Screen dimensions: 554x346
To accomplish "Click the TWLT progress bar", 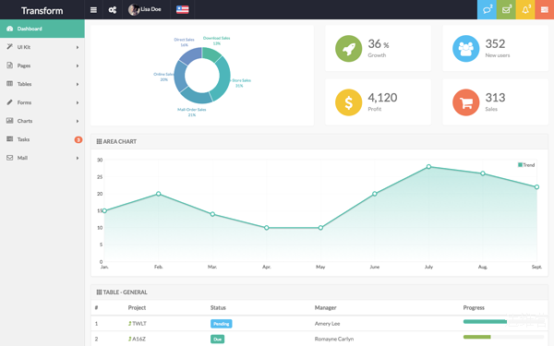I will pyautogui.click(x=503, y=322).
